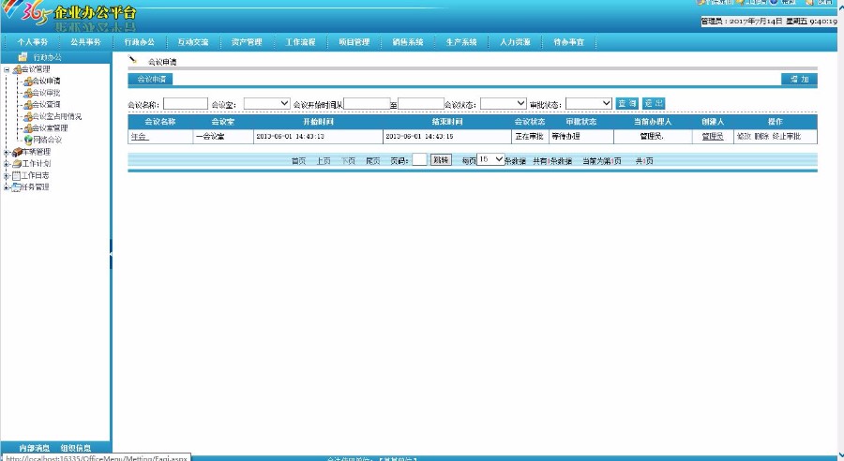The width and height of the screenshot is (844, 461).
Task: Click 终止审批 in the 年会 row
Action: point(787,137)
